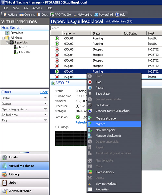Select the VSQL08 virtual machine row
162x195 pixels.
click(68, 77)
